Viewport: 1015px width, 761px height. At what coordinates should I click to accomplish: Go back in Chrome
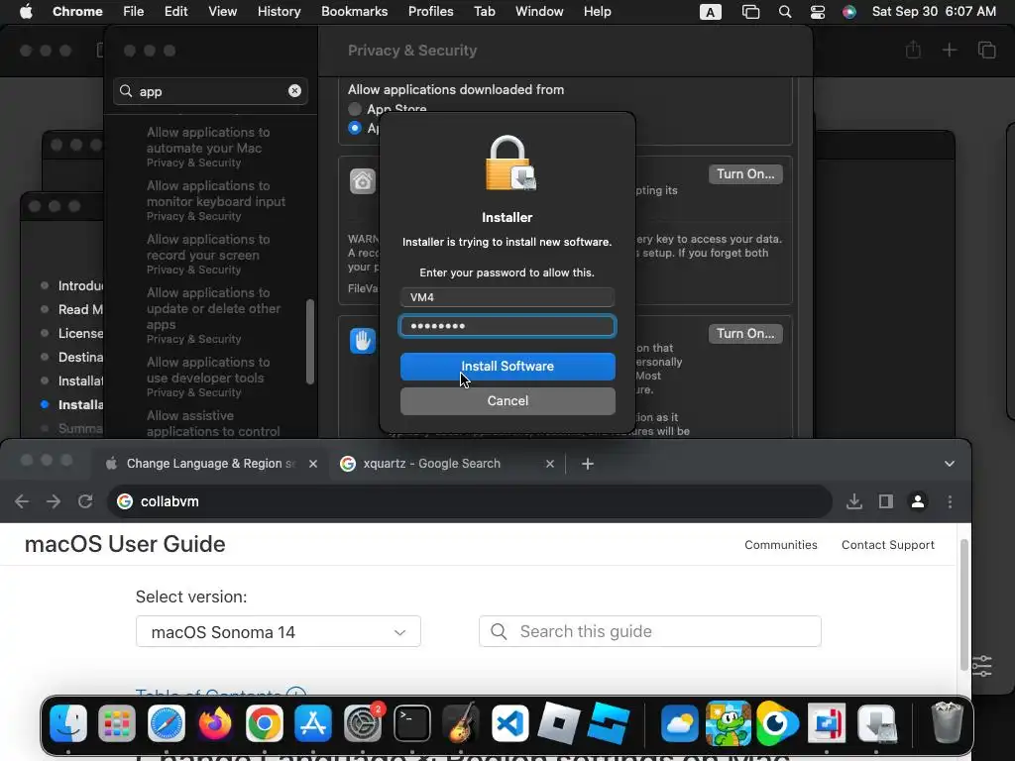coord(22,501)
